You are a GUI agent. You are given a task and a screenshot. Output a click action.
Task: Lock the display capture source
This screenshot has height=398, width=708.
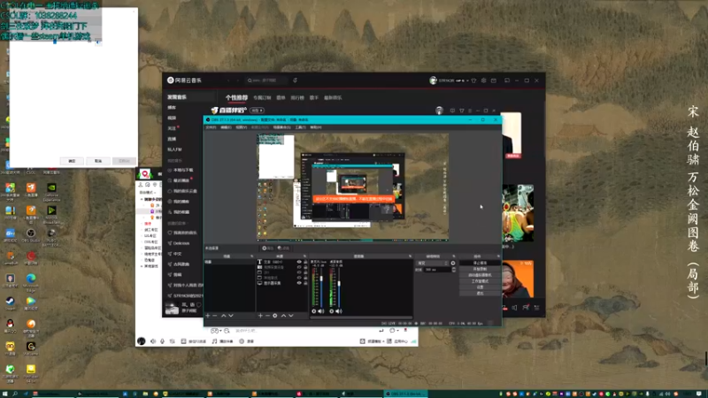pyautogui.click(x=305, y=283)
